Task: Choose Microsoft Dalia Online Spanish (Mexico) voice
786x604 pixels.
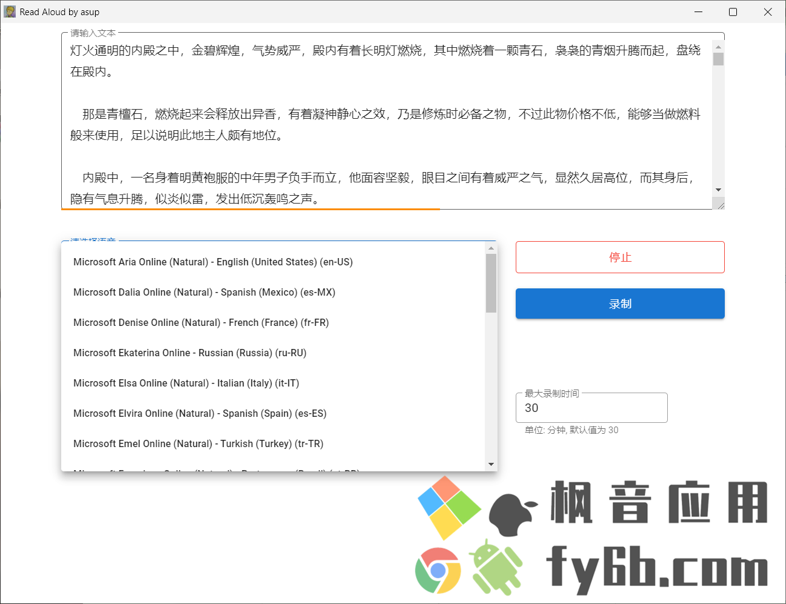Action: click(273, 293)
